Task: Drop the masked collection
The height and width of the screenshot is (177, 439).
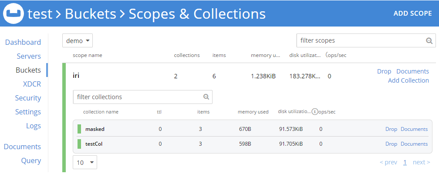Action: click(391, 129)
